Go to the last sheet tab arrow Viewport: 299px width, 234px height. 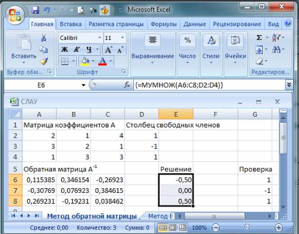(37, 216)
